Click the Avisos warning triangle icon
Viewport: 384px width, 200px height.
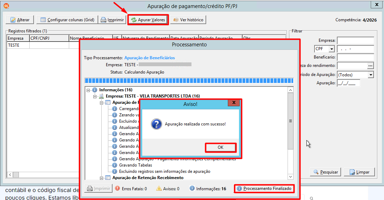click(159, 189)
